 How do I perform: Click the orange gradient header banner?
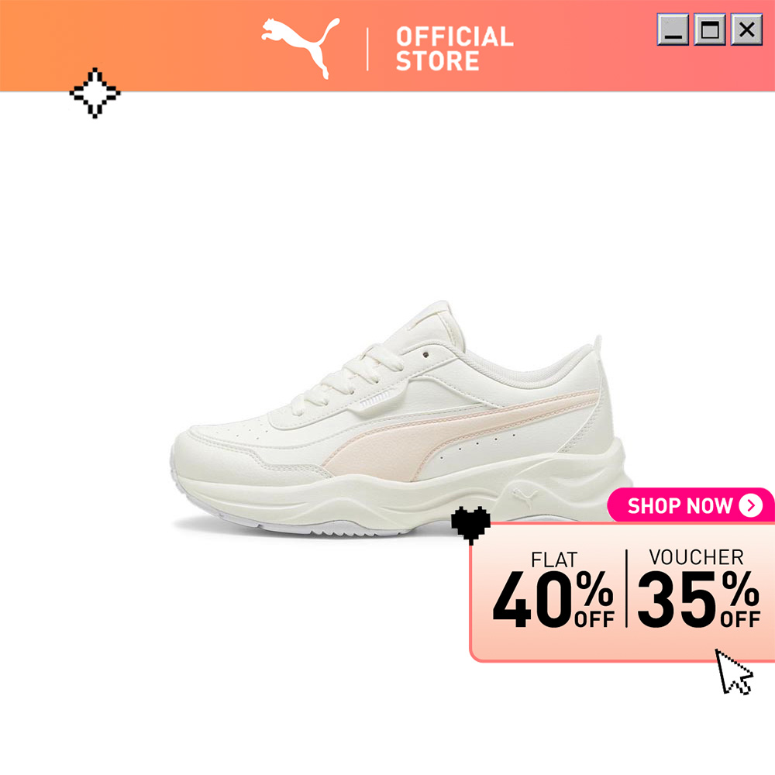[x=387, y=46]
